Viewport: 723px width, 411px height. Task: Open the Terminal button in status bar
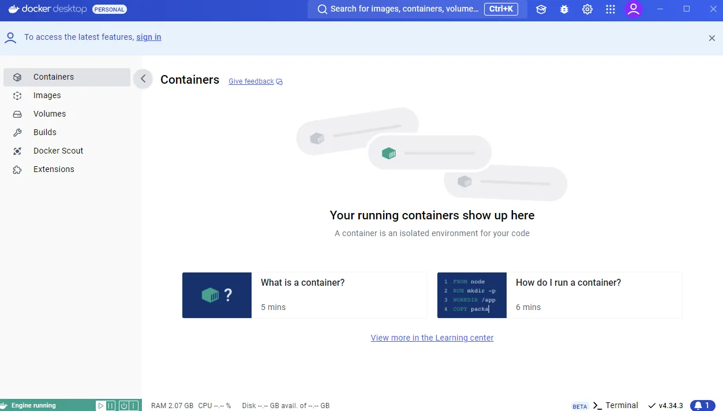(x=615, y=405)
